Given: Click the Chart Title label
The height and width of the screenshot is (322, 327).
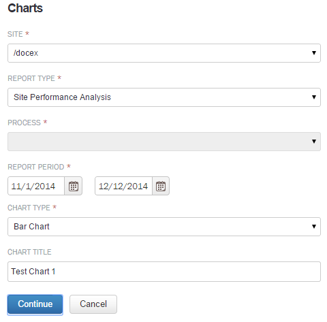Looking at the screenshot, I should point(29,252).
